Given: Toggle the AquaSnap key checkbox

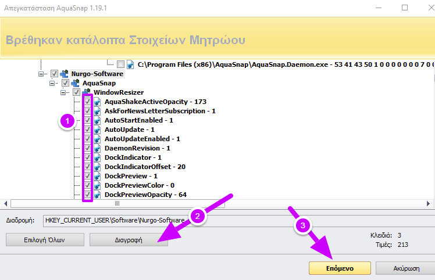Looking at the screenshot, I should click(65, 83).
